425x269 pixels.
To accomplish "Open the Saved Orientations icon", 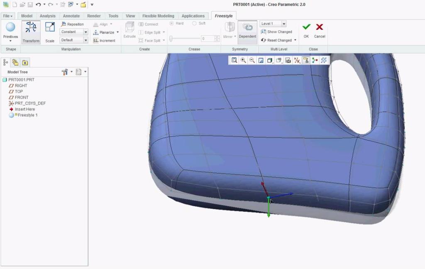I will [x=279, y=60].
